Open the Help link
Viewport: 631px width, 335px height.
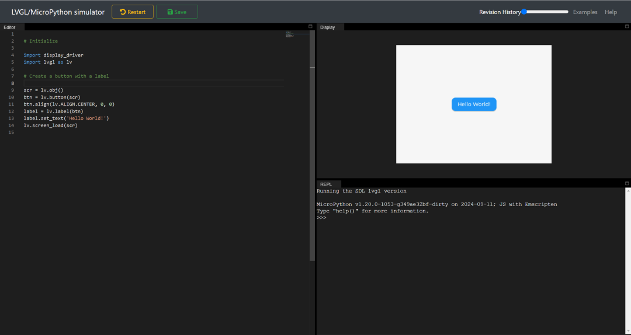pos(611,12)
